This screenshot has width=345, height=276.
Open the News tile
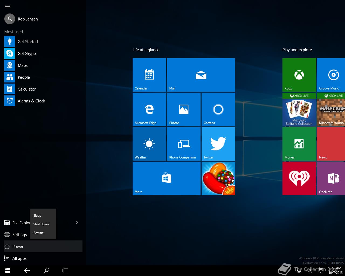[331, 144]
